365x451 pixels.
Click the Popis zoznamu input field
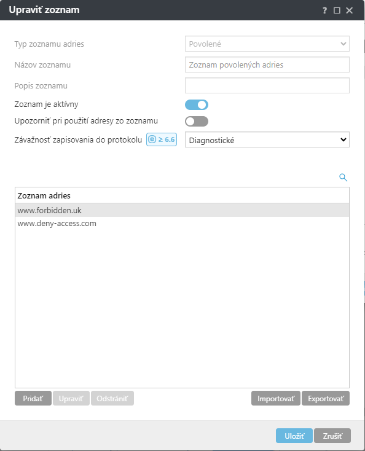tap(267, 85)
